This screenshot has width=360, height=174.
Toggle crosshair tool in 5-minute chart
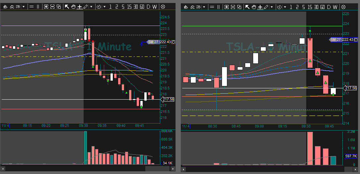(260, 7)
